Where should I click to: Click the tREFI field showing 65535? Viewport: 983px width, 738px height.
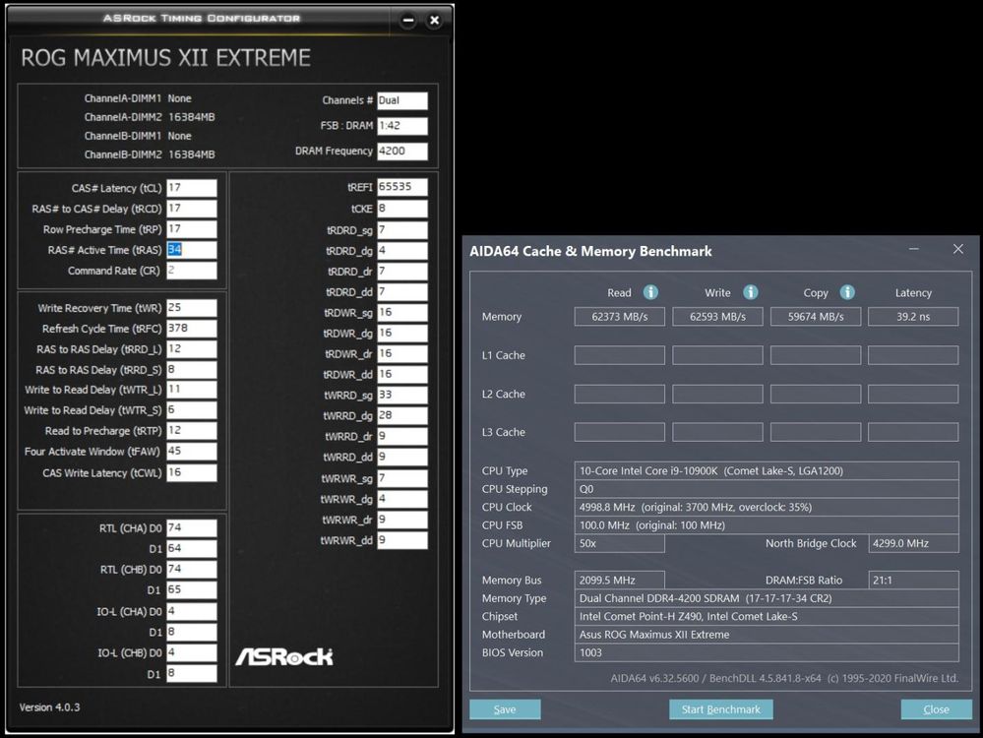click(402, 187)
